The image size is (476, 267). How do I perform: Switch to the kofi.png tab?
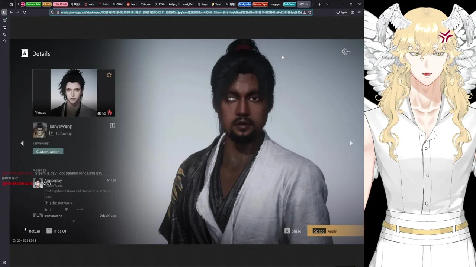tap(174, 4)
